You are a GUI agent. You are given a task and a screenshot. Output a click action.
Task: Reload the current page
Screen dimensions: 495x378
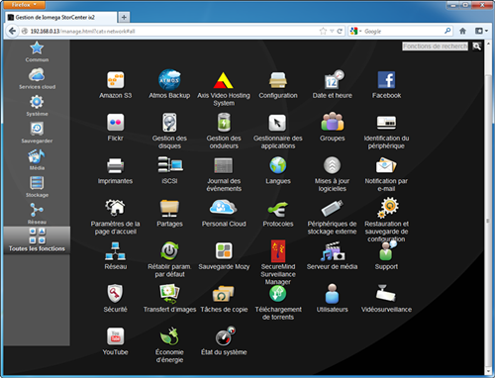click(340, 31)
